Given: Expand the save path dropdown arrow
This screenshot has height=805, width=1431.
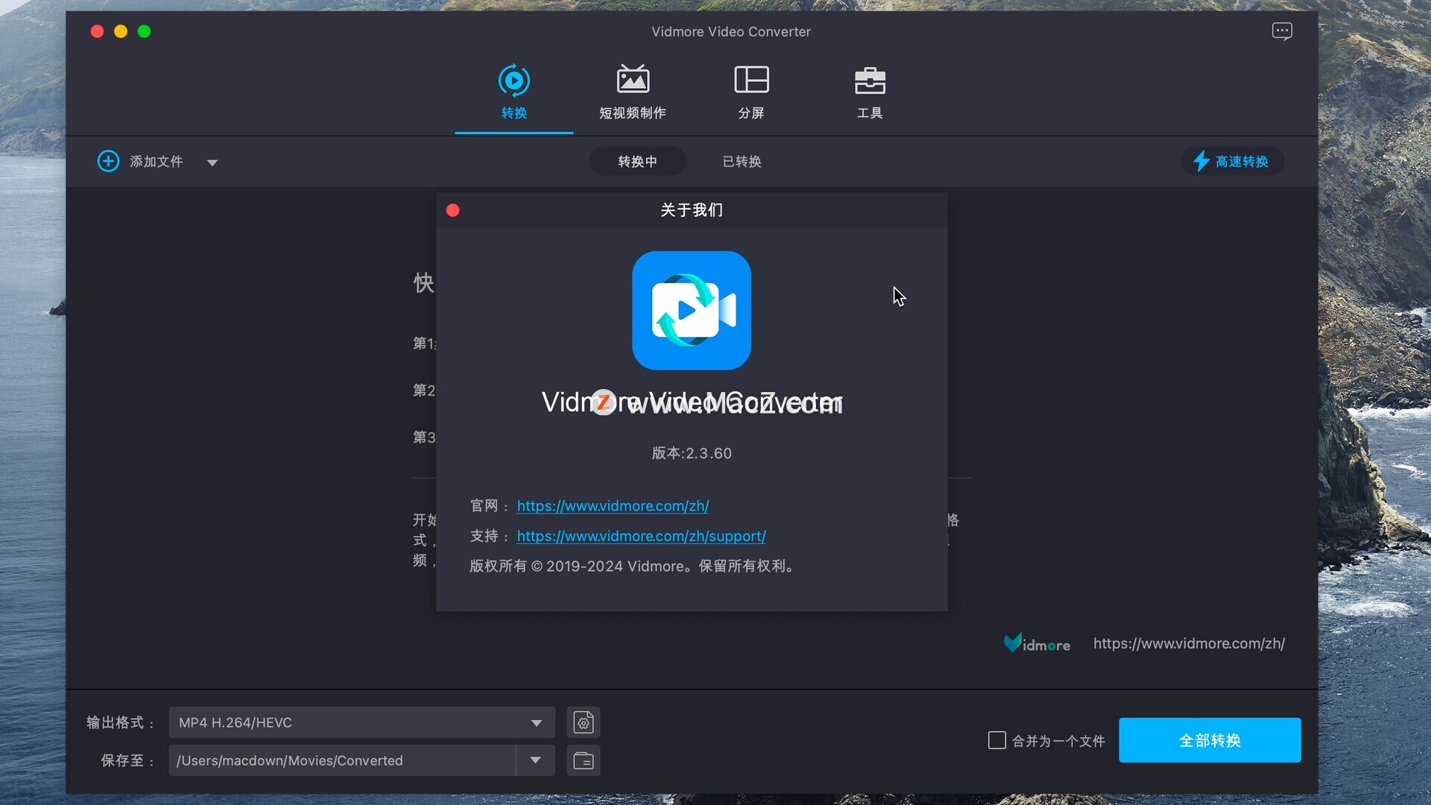Looking at the screenshot, I should pyautogui.click(x=535, y=760).
